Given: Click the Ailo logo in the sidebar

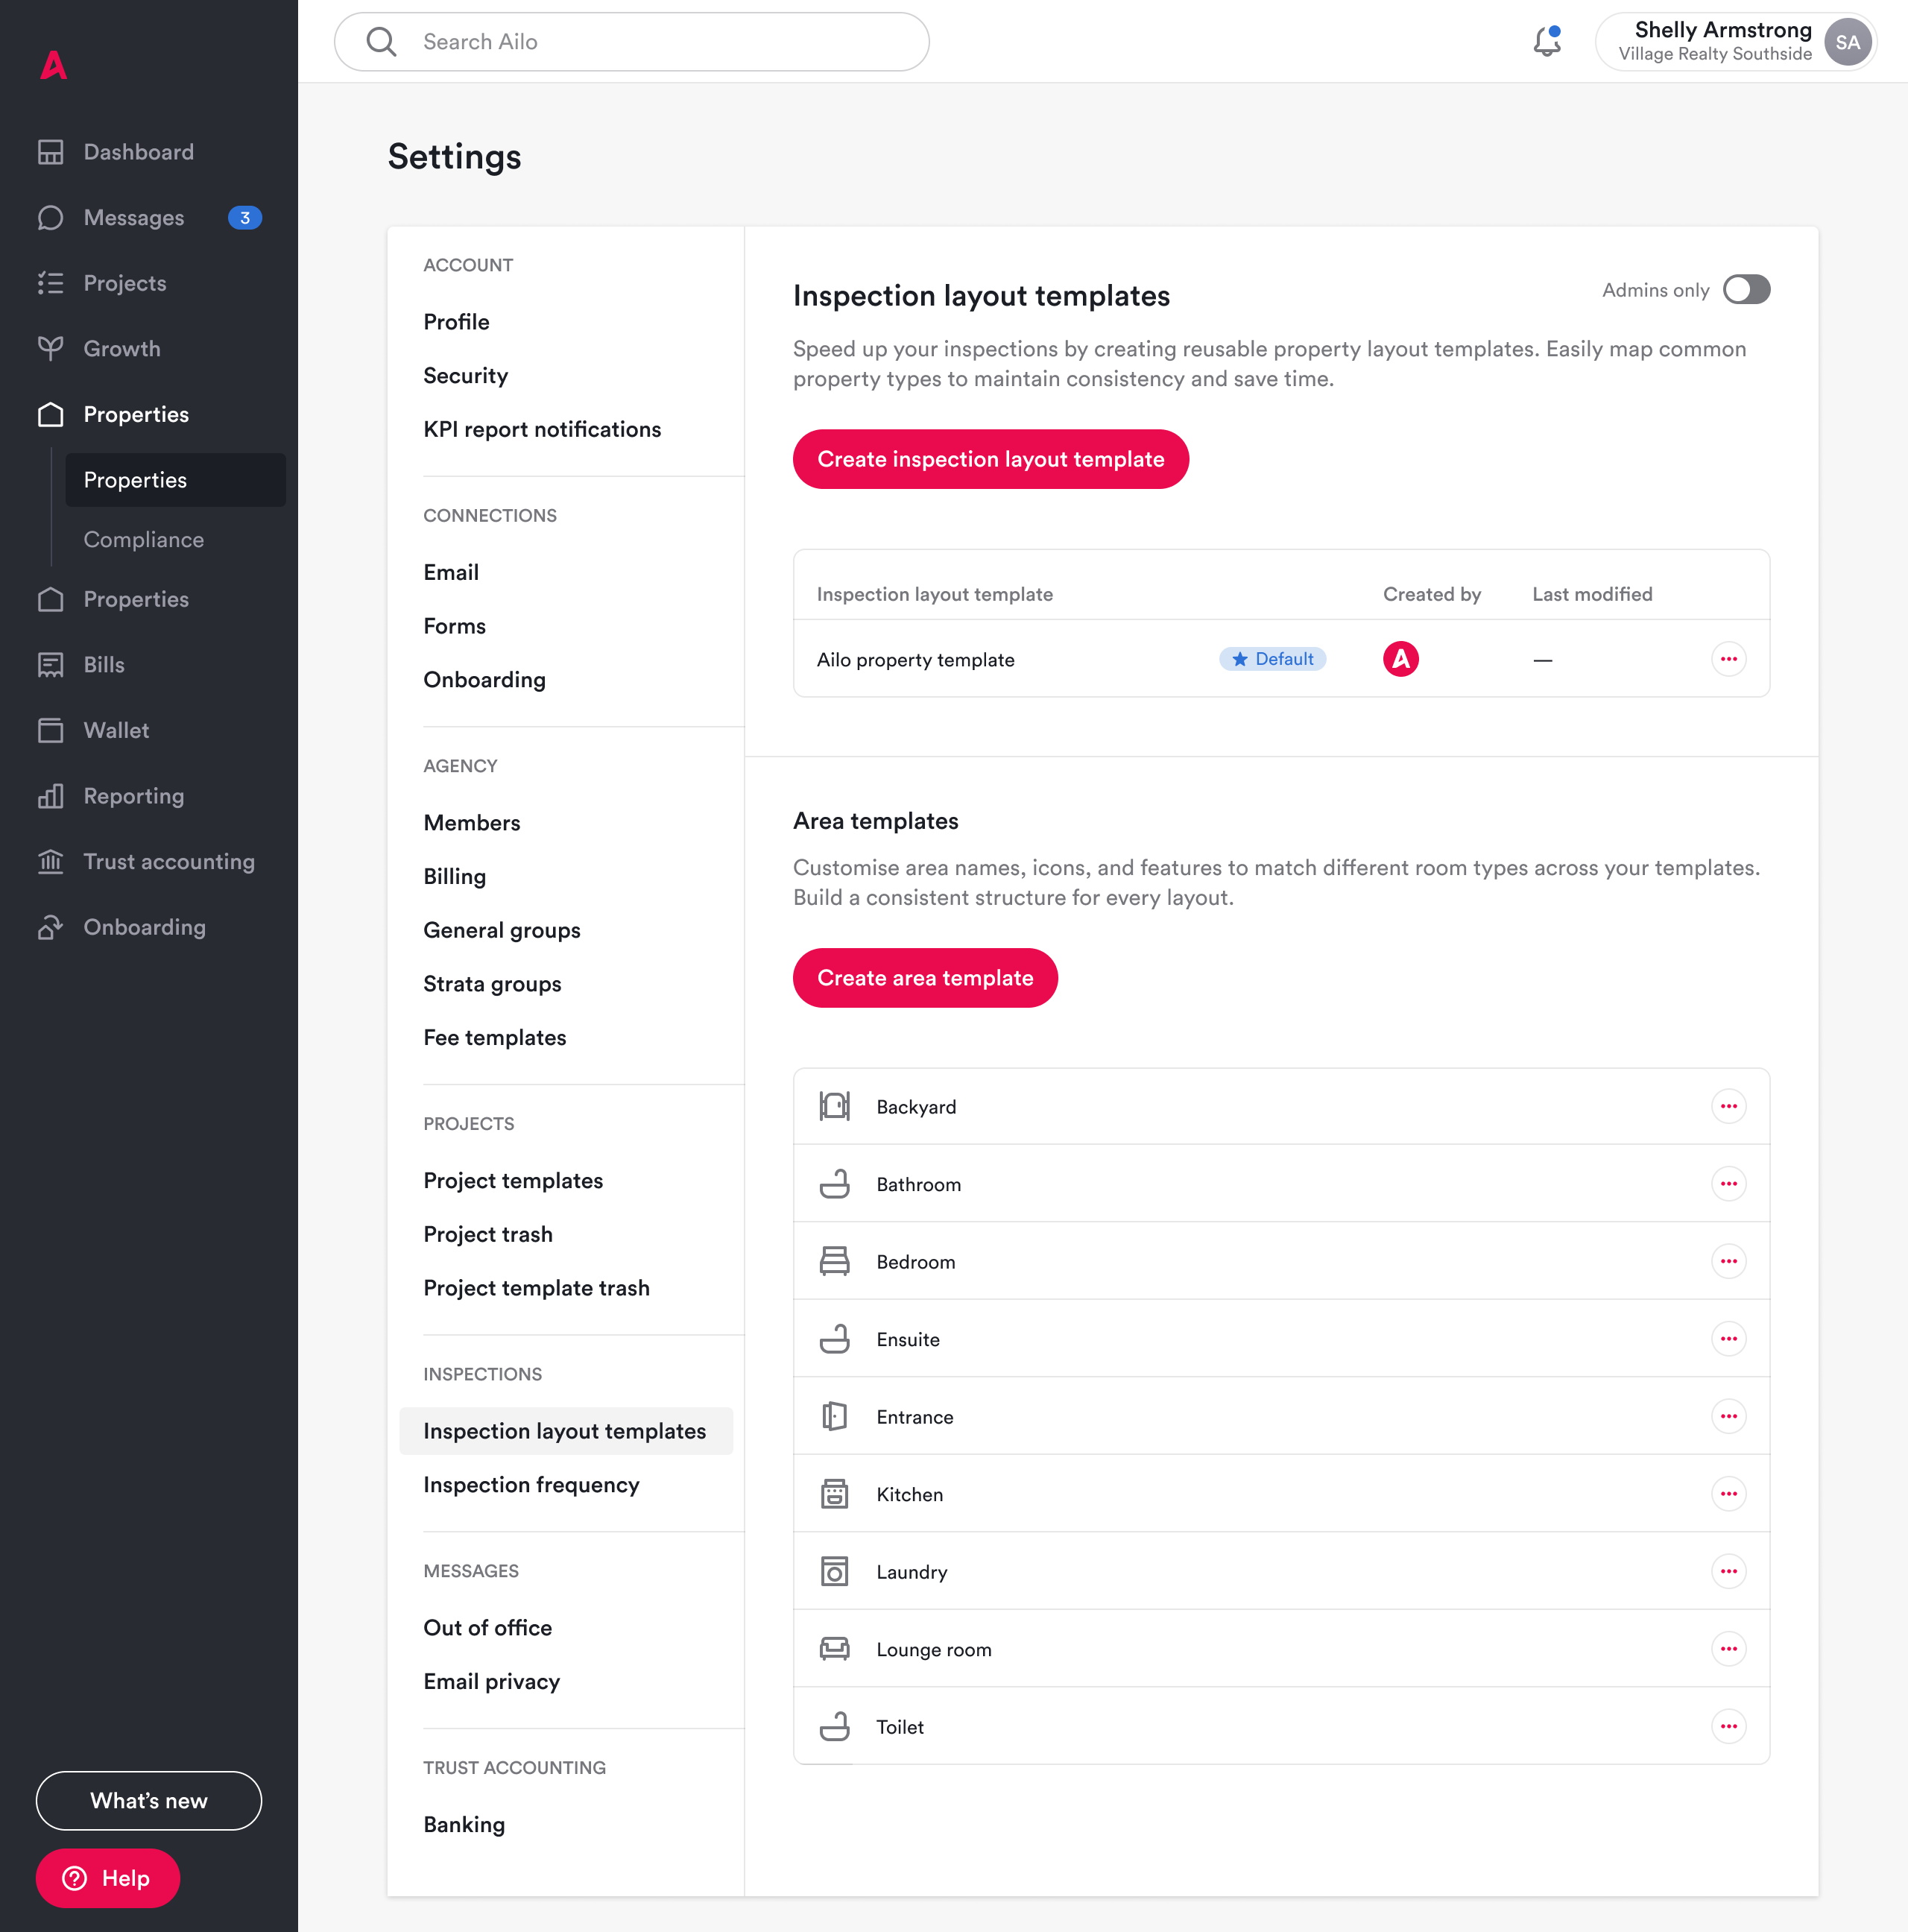Looking at the screenshot, I should click(x=54, y=66).
